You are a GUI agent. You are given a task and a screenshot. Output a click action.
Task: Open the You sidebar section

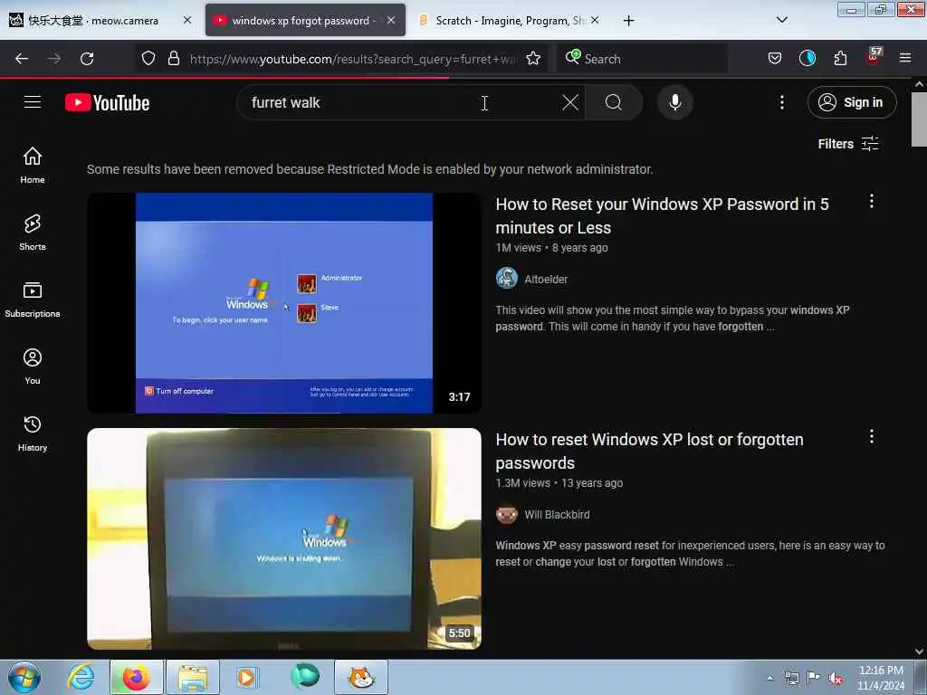click(33, 367)
